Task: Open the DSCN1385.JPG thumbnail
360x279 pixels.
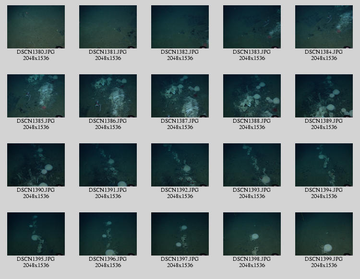Action: point(36,96)
